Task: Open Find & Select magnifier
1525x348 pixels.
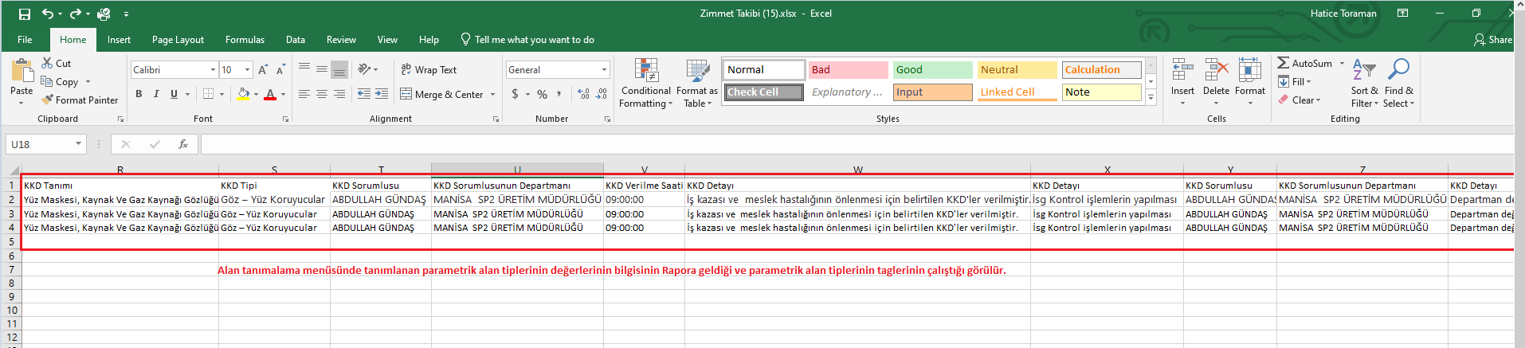Action: pos(1398,83)
